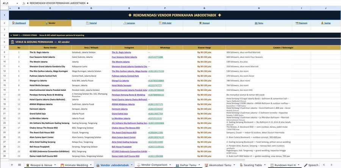341x168 pixels.
Task: Select column C header
Action: (50, 8)
